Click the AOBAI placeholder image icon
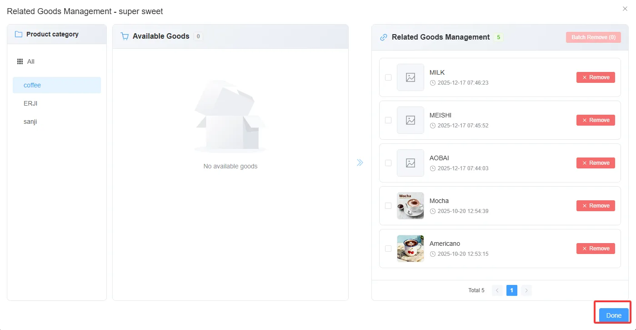Image resolution: width=636 pixels, height=330 pixels. point(411,163)
